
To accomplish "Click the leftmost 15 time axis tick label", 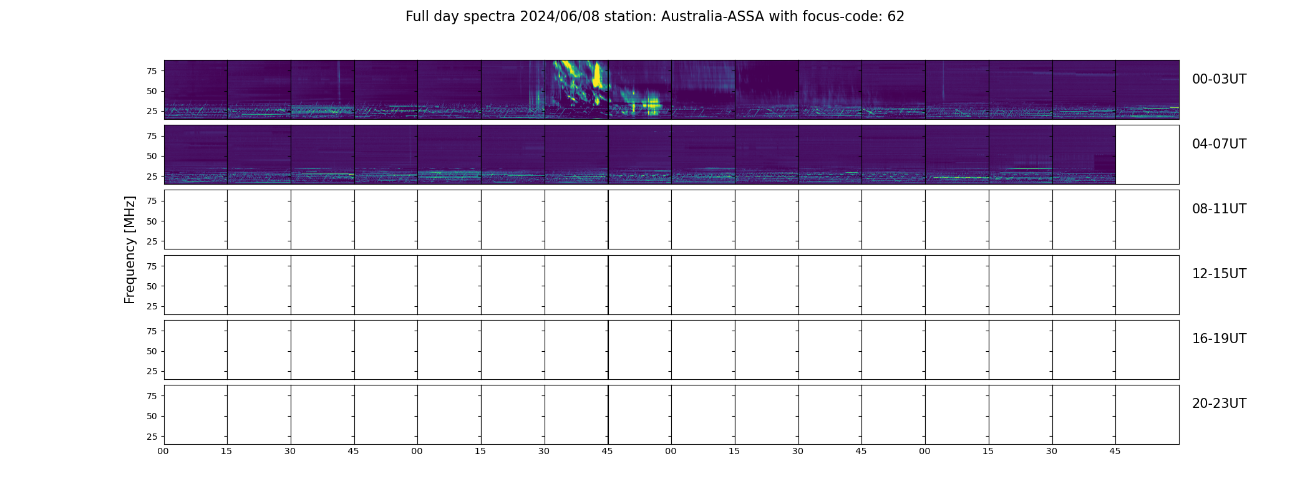I will point(226,451).
